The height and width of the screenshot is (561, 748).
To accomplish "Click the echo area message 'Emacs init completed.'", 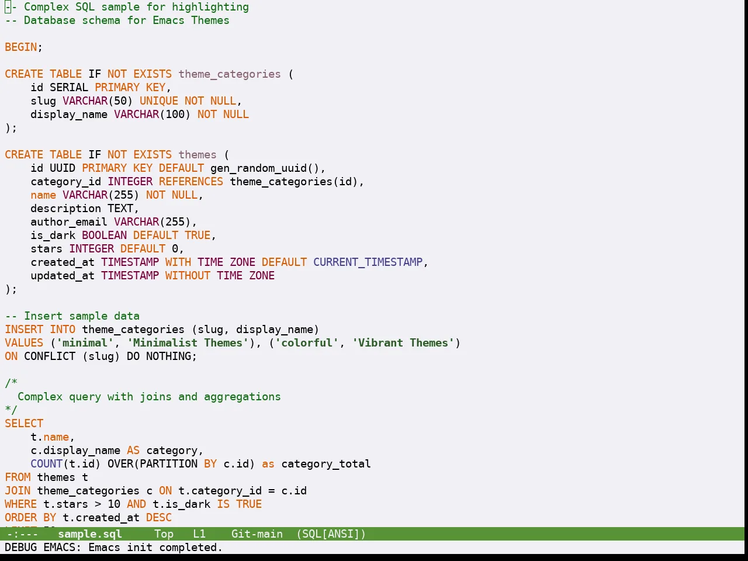I will (155, 548).
